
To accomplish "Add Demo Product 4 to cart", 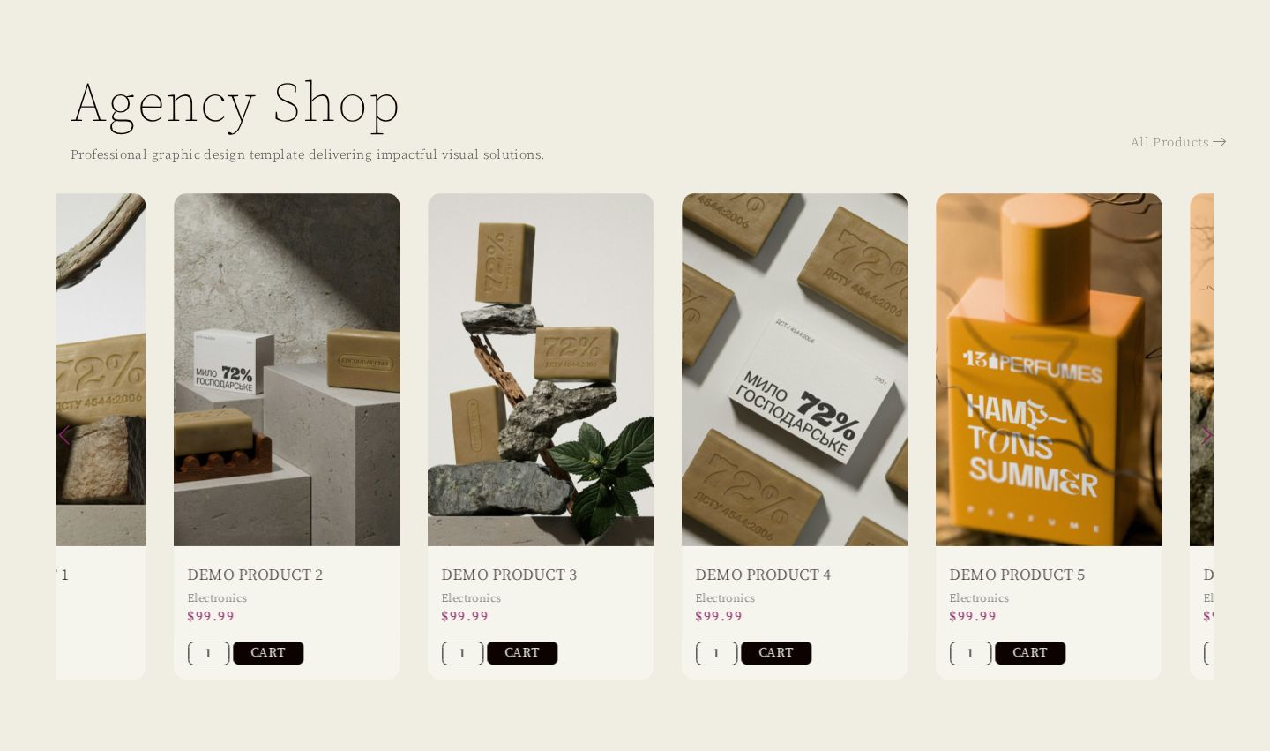I will click(x=776, y=653).
